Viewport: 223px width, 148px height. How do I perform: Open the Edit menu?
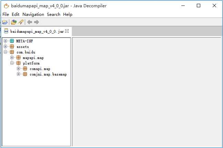coord(16,14)
